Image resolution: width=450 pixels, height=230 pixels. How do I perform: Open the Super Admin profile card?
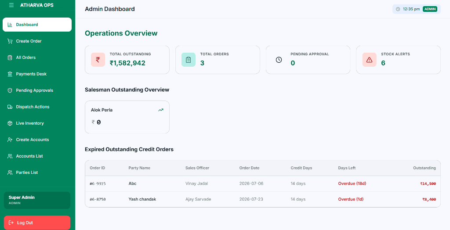(37, 200)
